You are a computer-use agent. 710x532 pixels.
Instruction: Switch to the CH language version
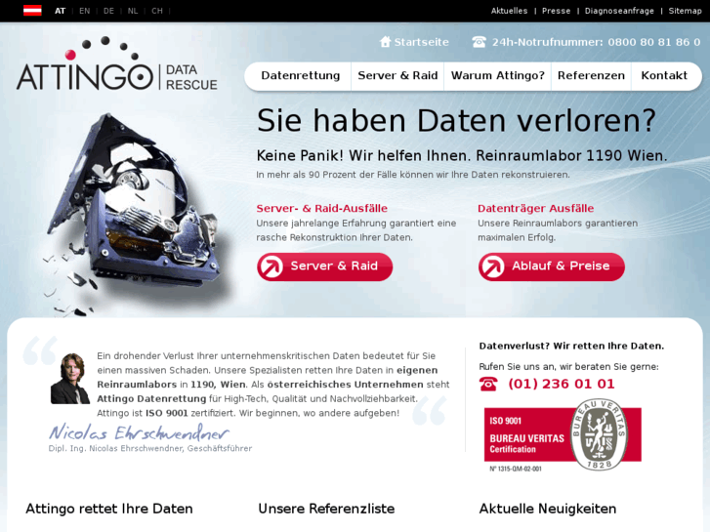tap(157, 11)
